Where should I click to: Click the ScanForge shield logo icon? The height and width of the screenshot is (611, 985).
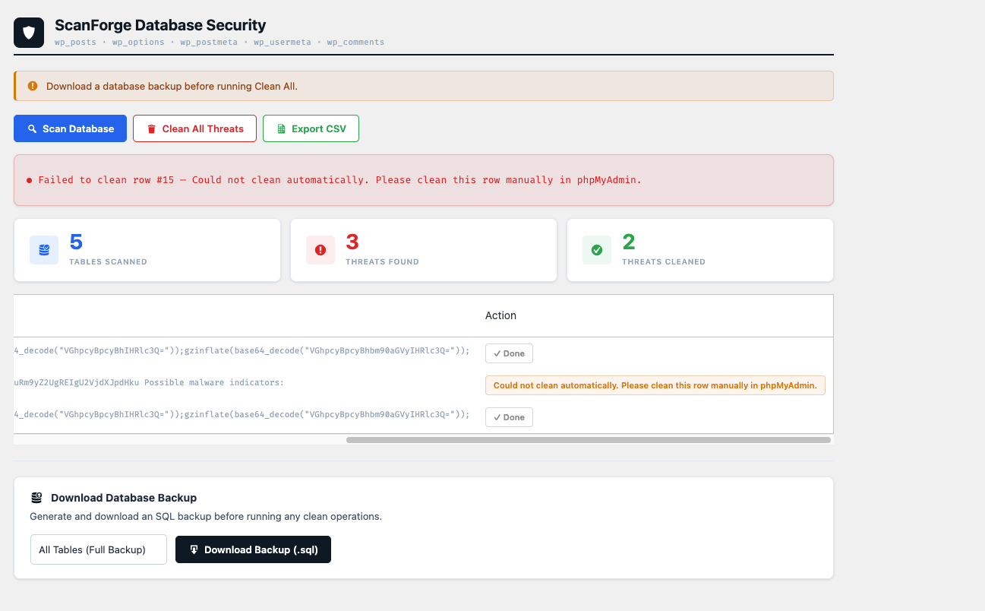29,33
